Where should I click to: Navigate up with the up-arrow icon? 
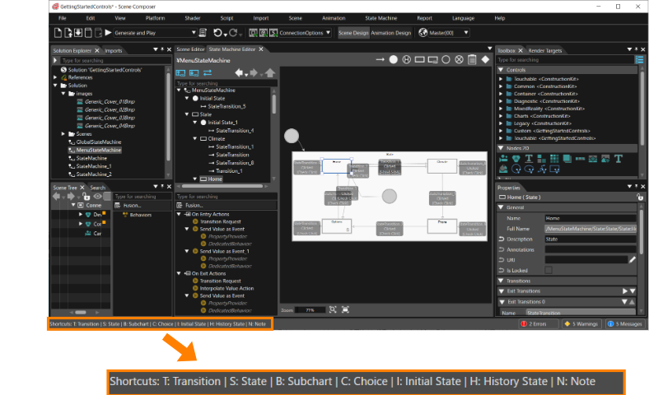(x=270, y=73)
